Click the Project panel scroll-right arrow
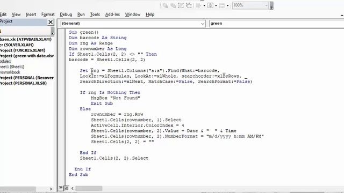Viewport: 344px width, 193px height. [51, 189]
